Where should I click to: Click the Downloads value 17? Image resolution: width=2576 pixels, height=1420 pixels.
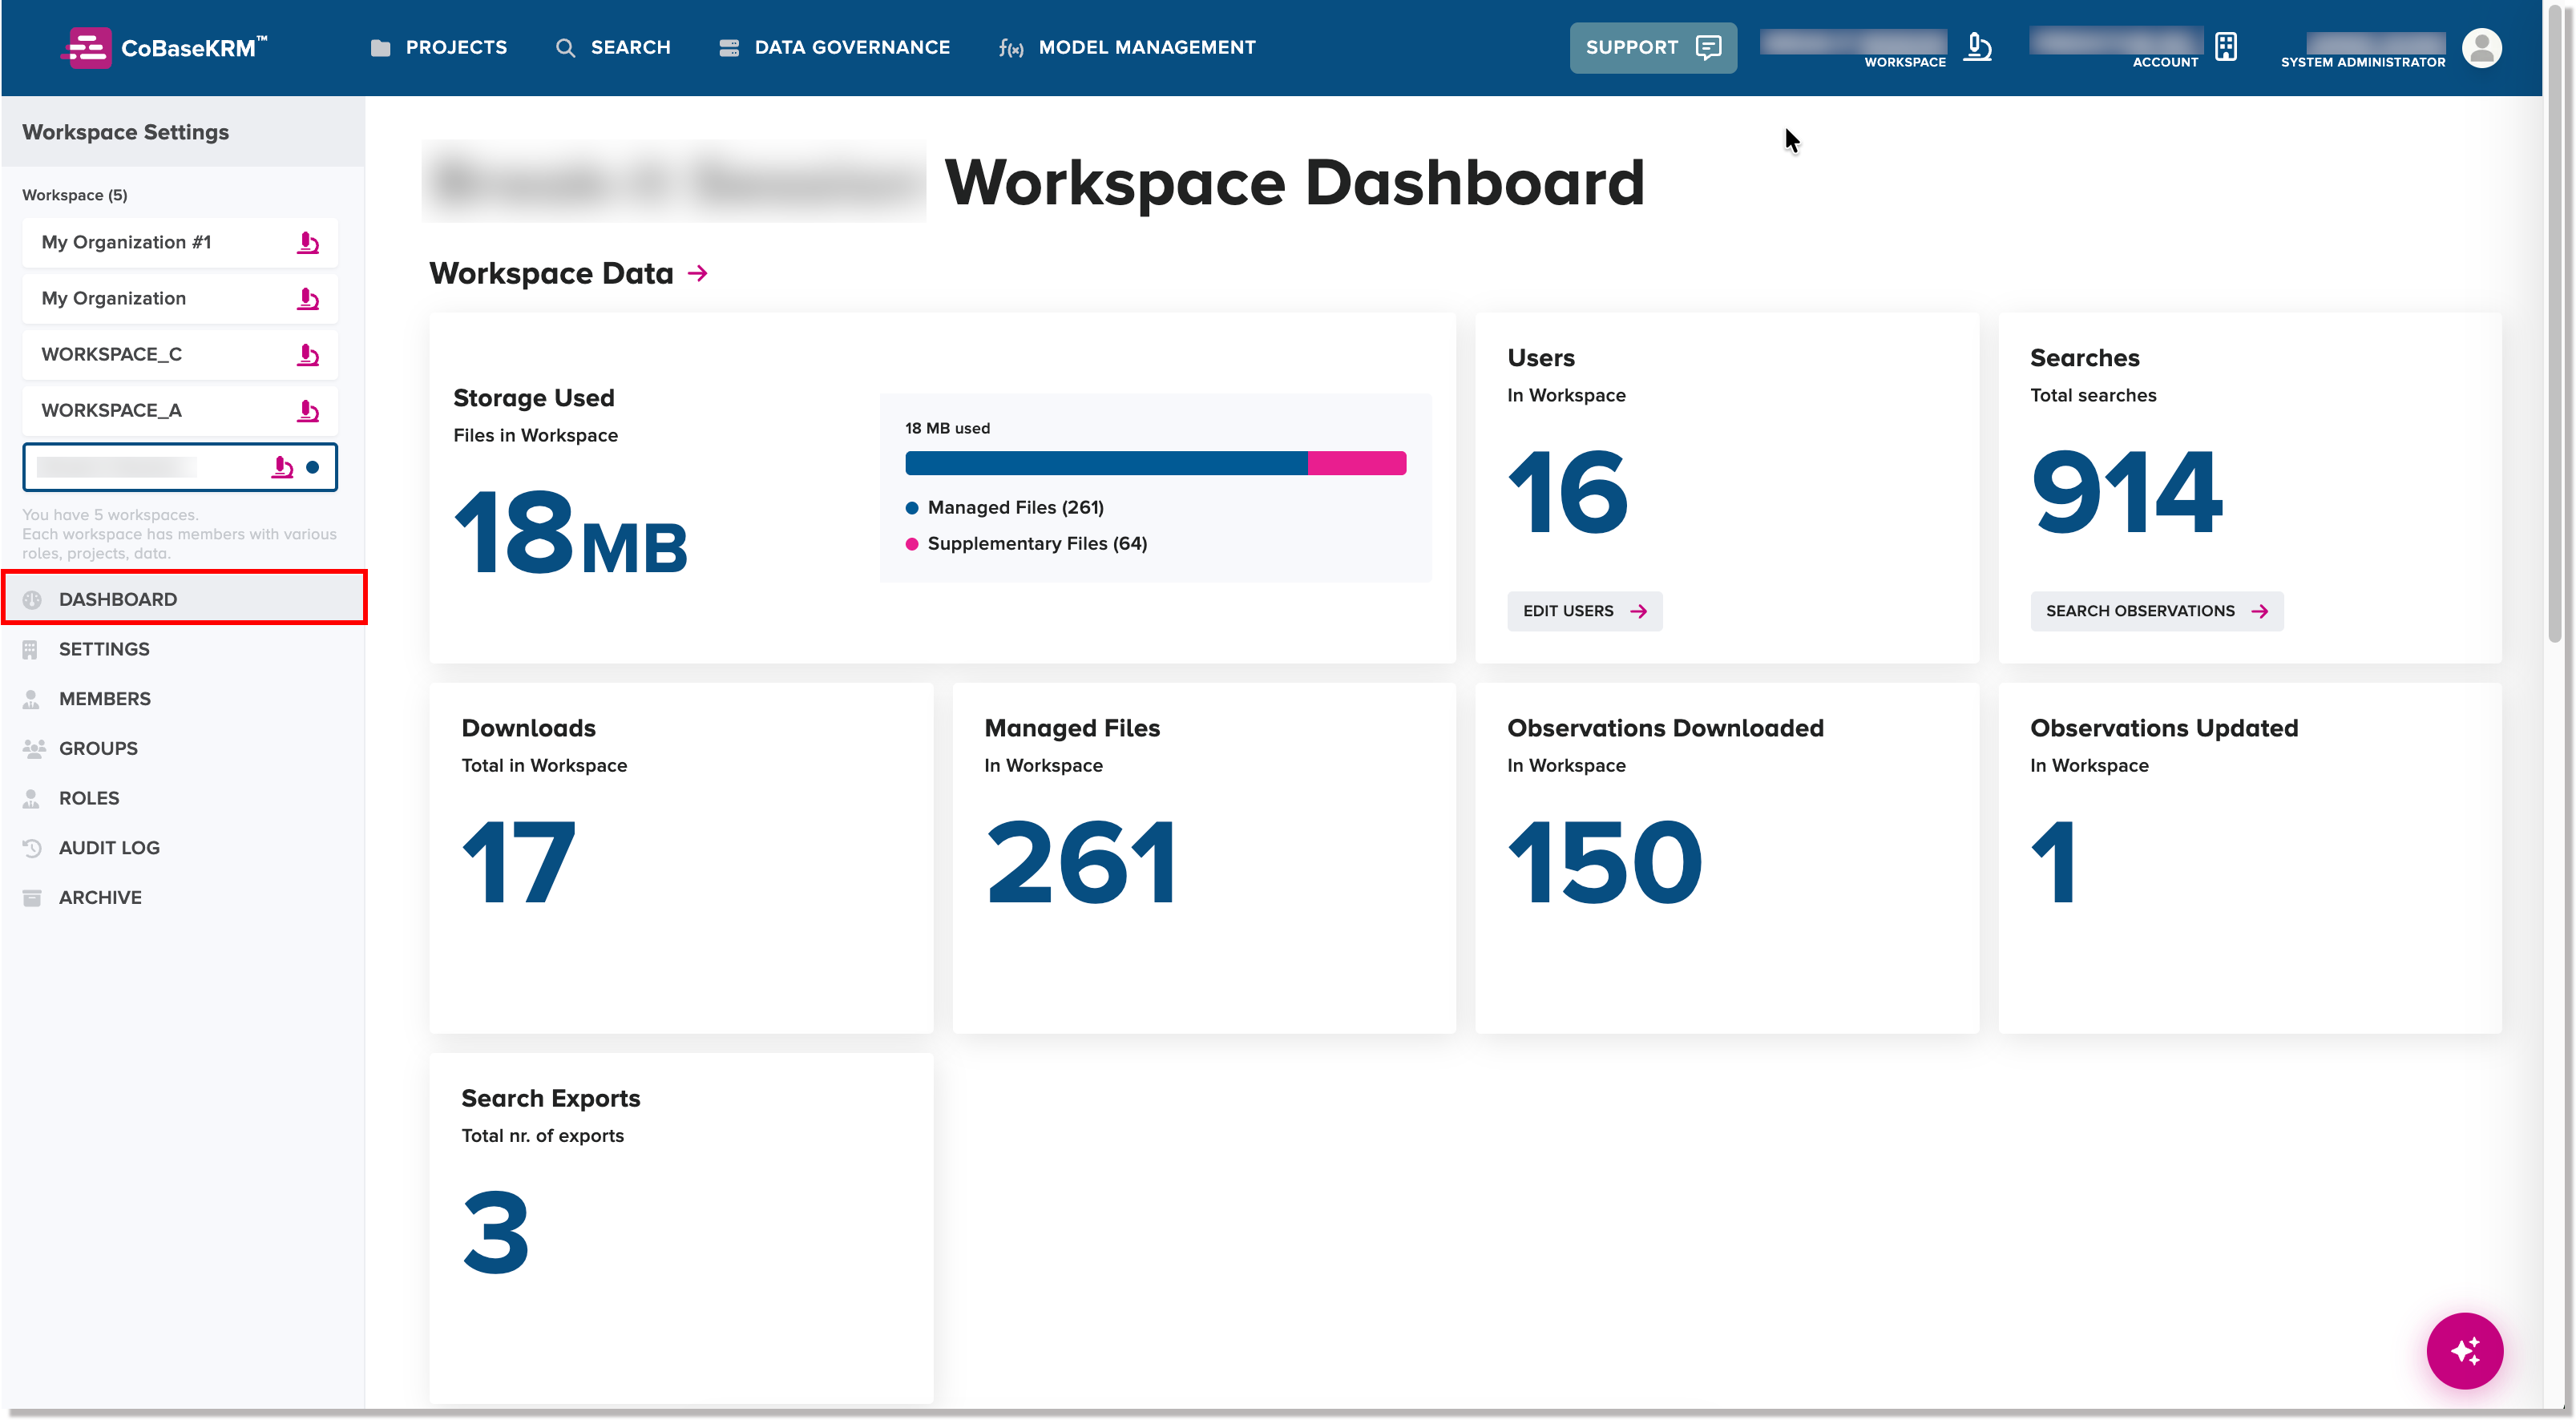coord(518,861)
